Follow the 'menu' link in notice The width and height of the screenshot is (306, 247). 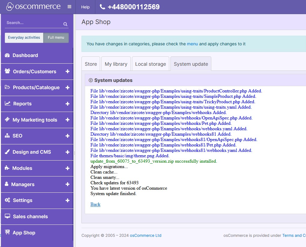(192, 44)
